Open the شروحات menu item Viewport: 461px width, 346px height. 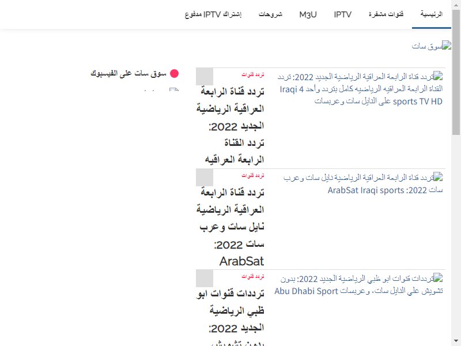270,14
